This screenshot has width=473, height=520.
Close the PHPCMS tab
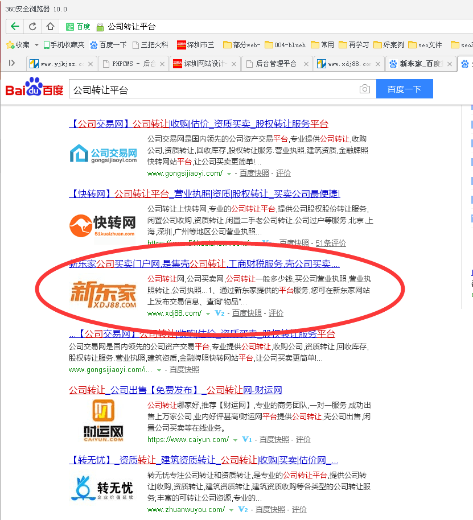[x=162, y=64]
